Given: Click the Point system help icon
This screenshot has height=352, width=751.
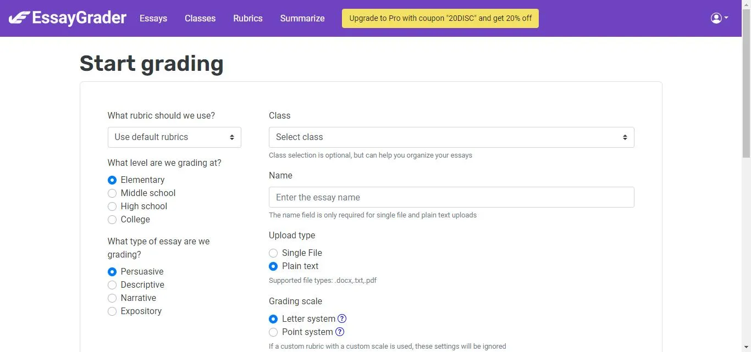Looking at the screenshot, I should click(x=340, y=332).
